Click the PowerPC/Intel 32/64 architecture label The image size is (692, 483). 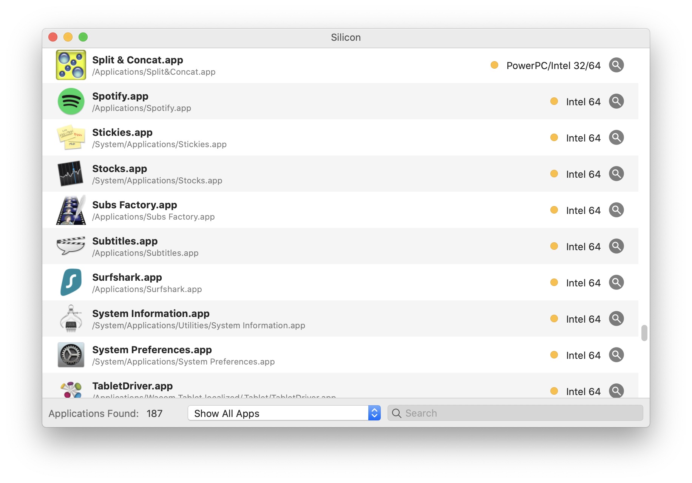click(553, 66)
